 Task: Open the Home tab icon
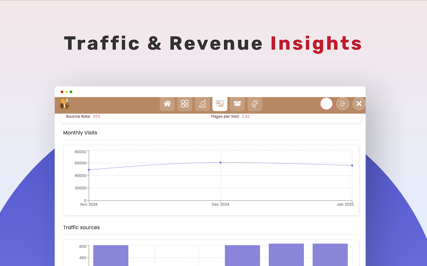[167, 104]
